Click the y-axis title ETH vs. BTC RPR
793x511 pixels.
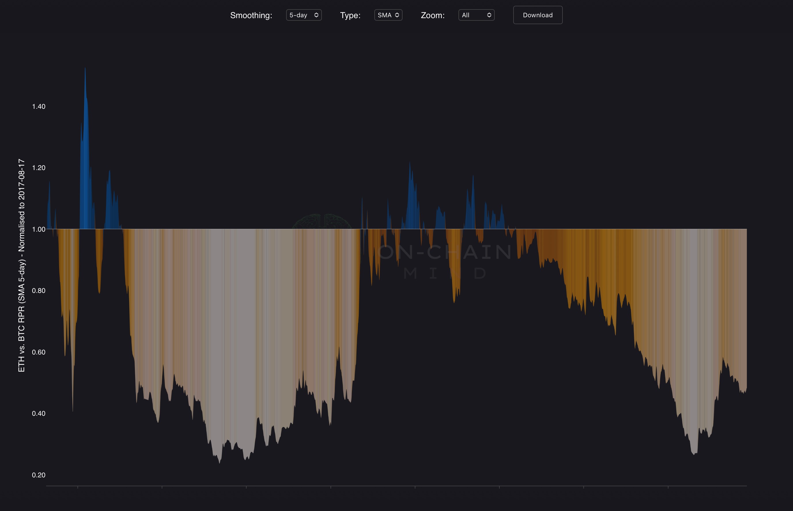coord(21,266)
